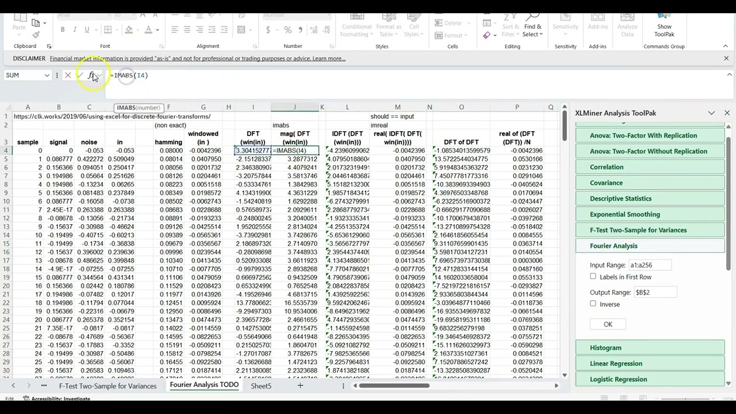
Task: Open Clear options dropdown arrow
Action: 494,35
